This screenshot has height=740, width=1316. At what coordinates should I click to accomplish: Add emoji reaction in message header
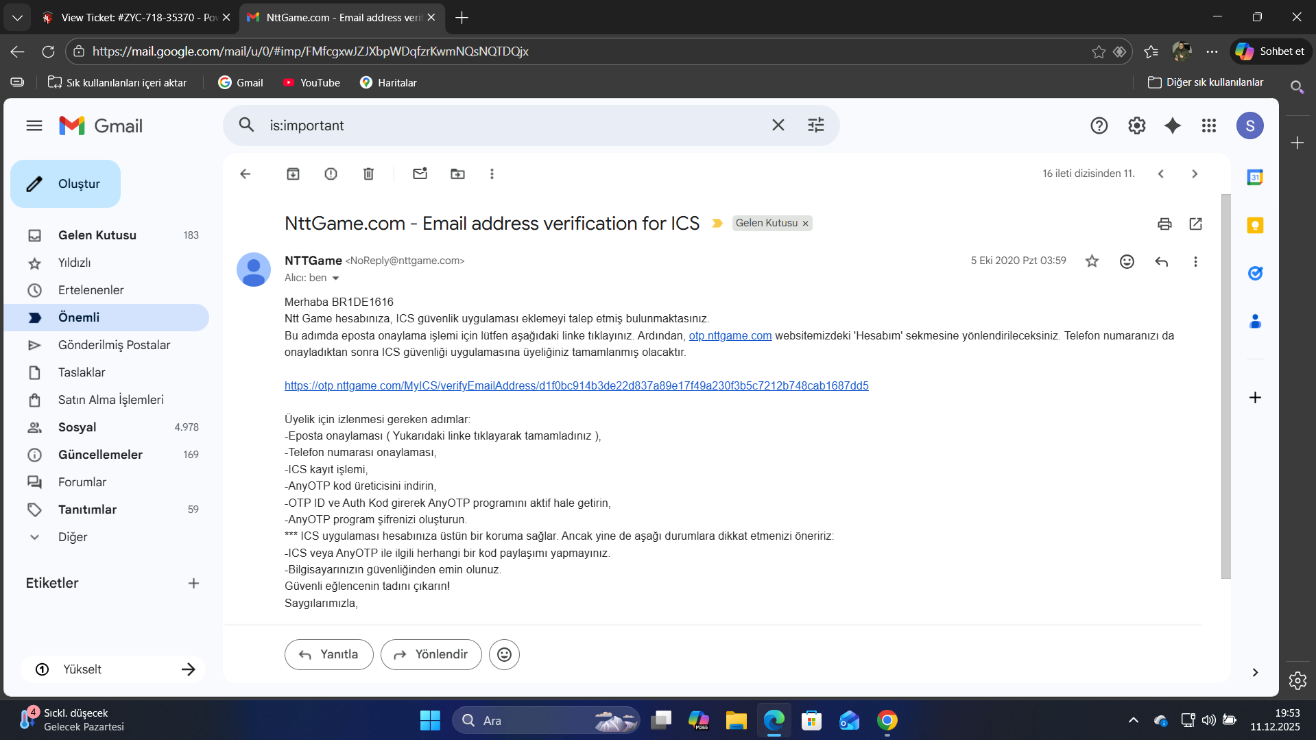tap(1127, 261)
